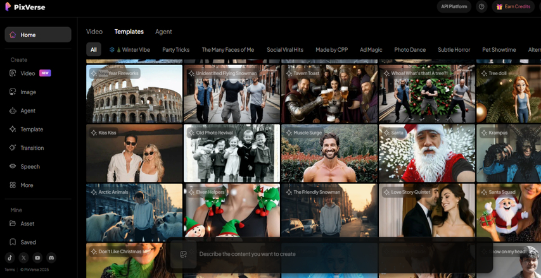Switch to the Agent tab

pyautogui.click(x=163, y=32)
